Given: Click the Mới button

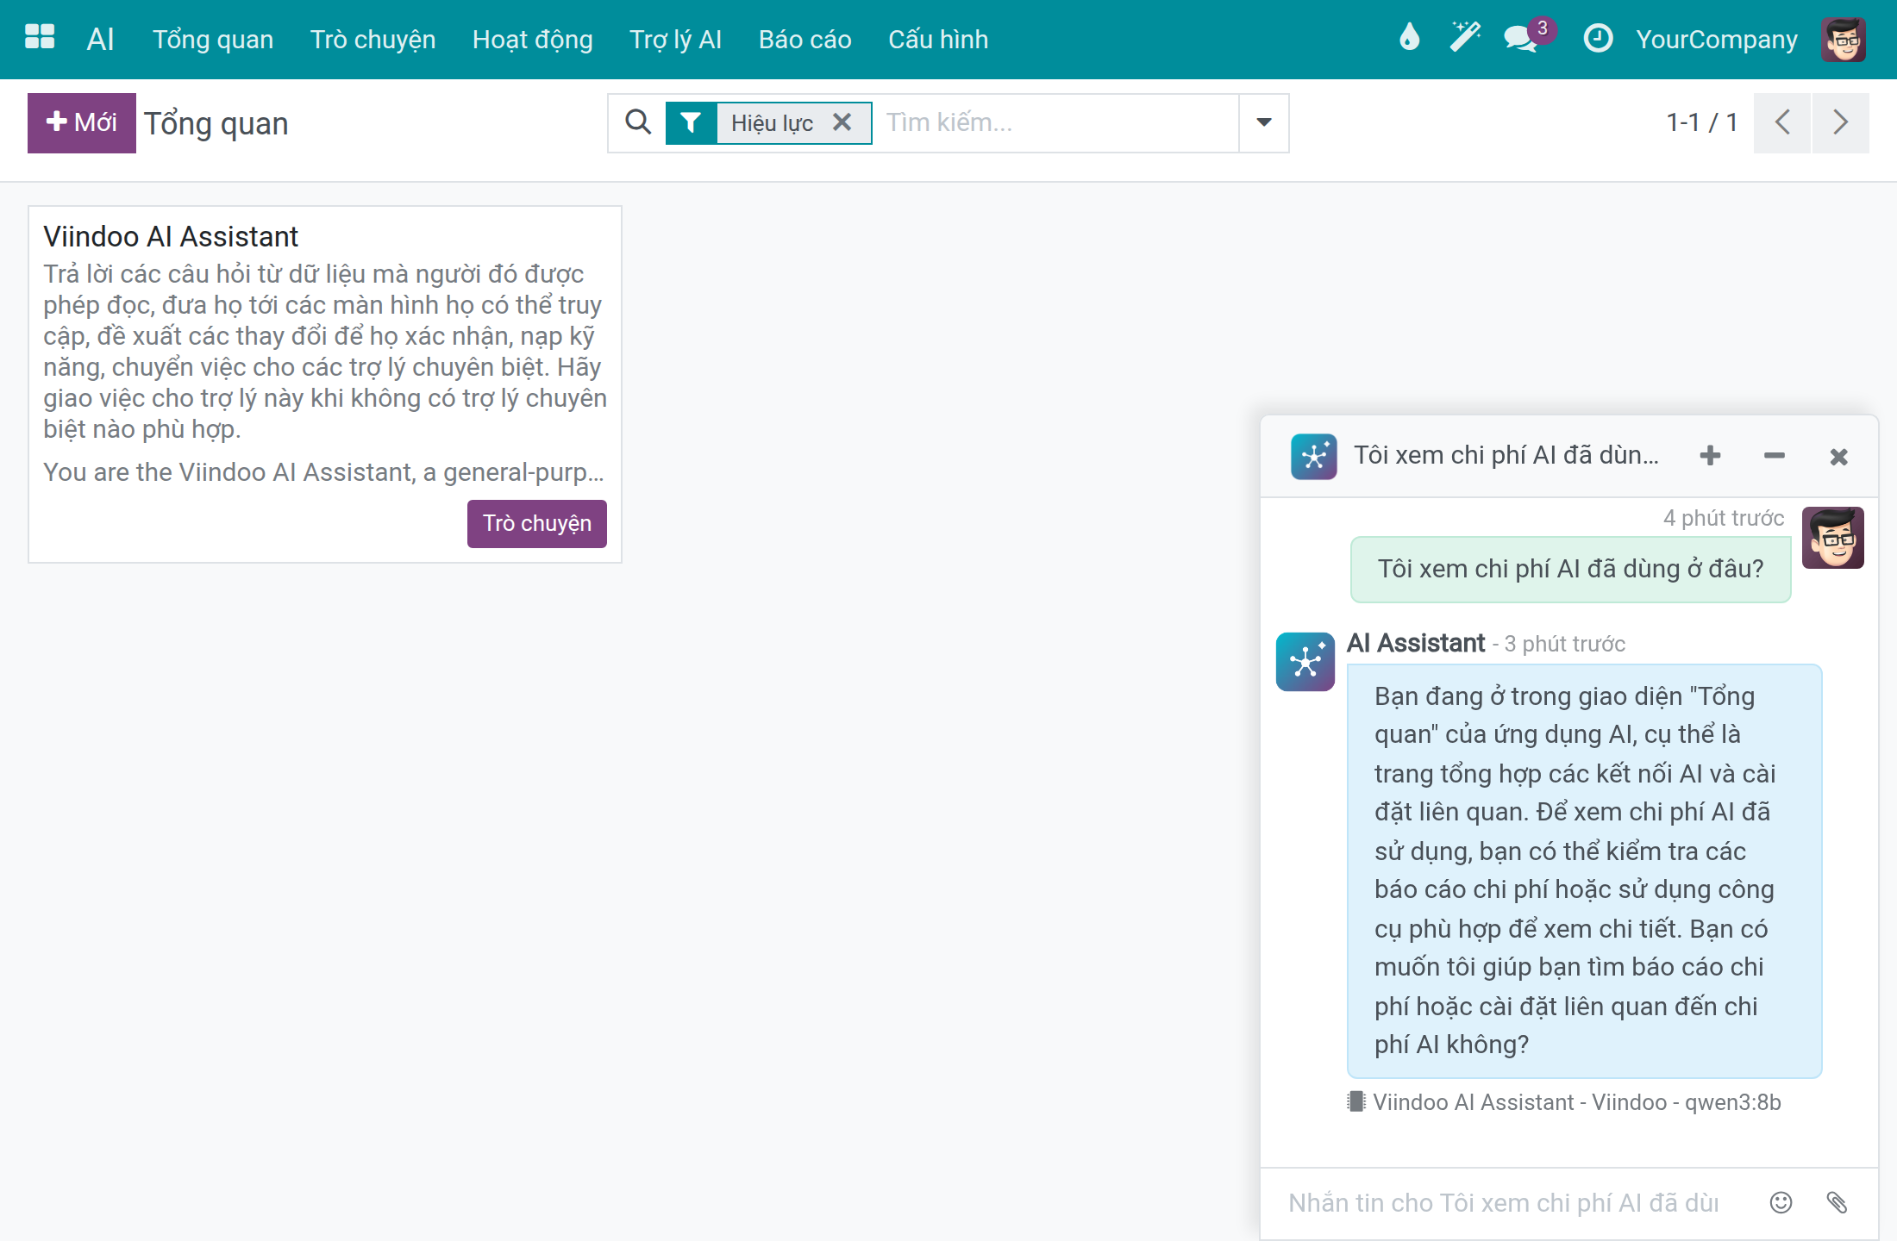Looking at the screenshot, I should coord(82,123).
